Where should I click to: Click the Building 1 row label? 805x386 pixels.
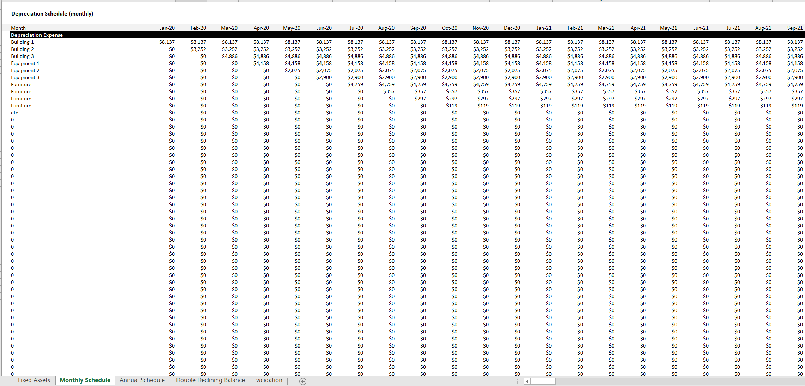23,42
